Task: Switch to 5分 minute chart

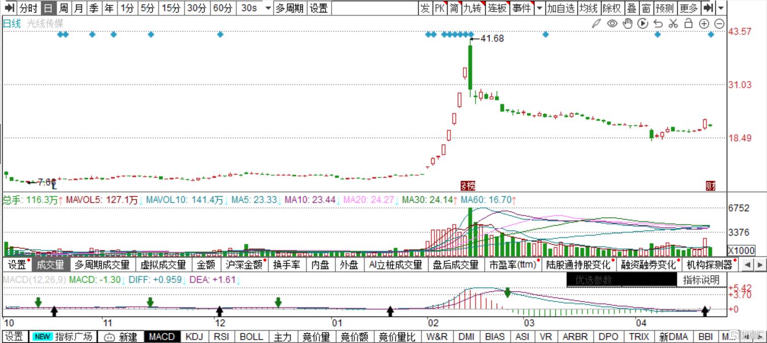Action: [x=147, y=8]
